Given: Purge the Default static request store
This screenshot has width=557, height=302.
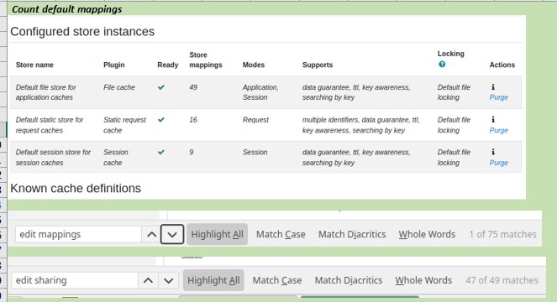Looking at the screenshot, I should pos(499,130).
